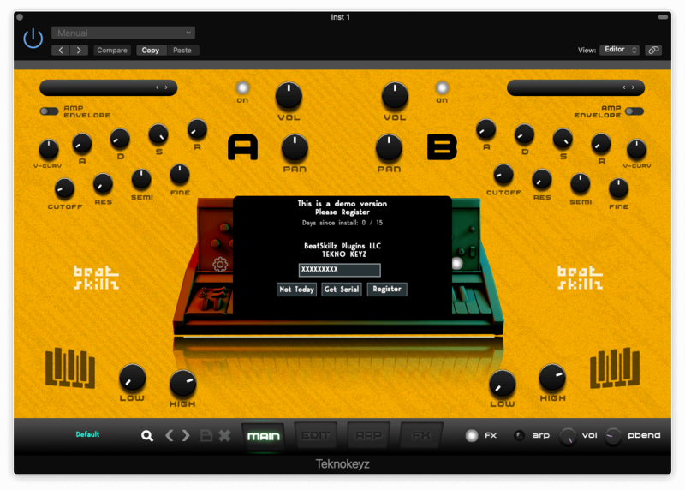The height and width of the screenshot is (490, 685).
Task: Toggle layer A Amp Envelope switch
Action: click(49, 111)
